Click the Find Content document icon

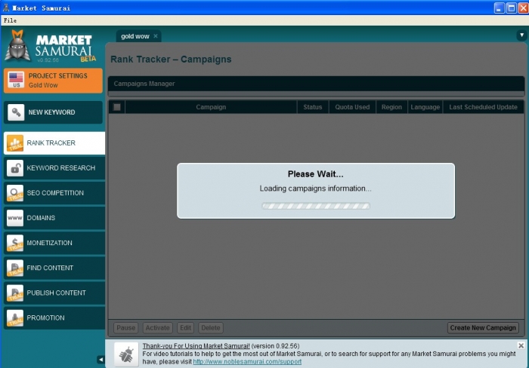(x=15, y=268)
